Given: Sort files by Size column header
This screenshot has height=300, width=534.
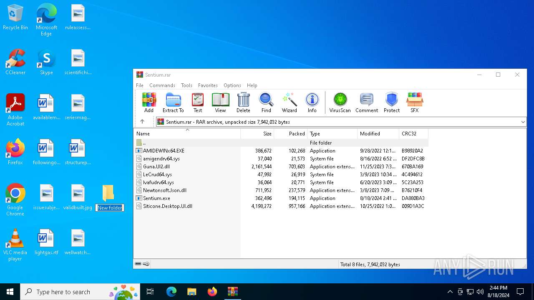Looking at the screenshot, I should point(257,134).
